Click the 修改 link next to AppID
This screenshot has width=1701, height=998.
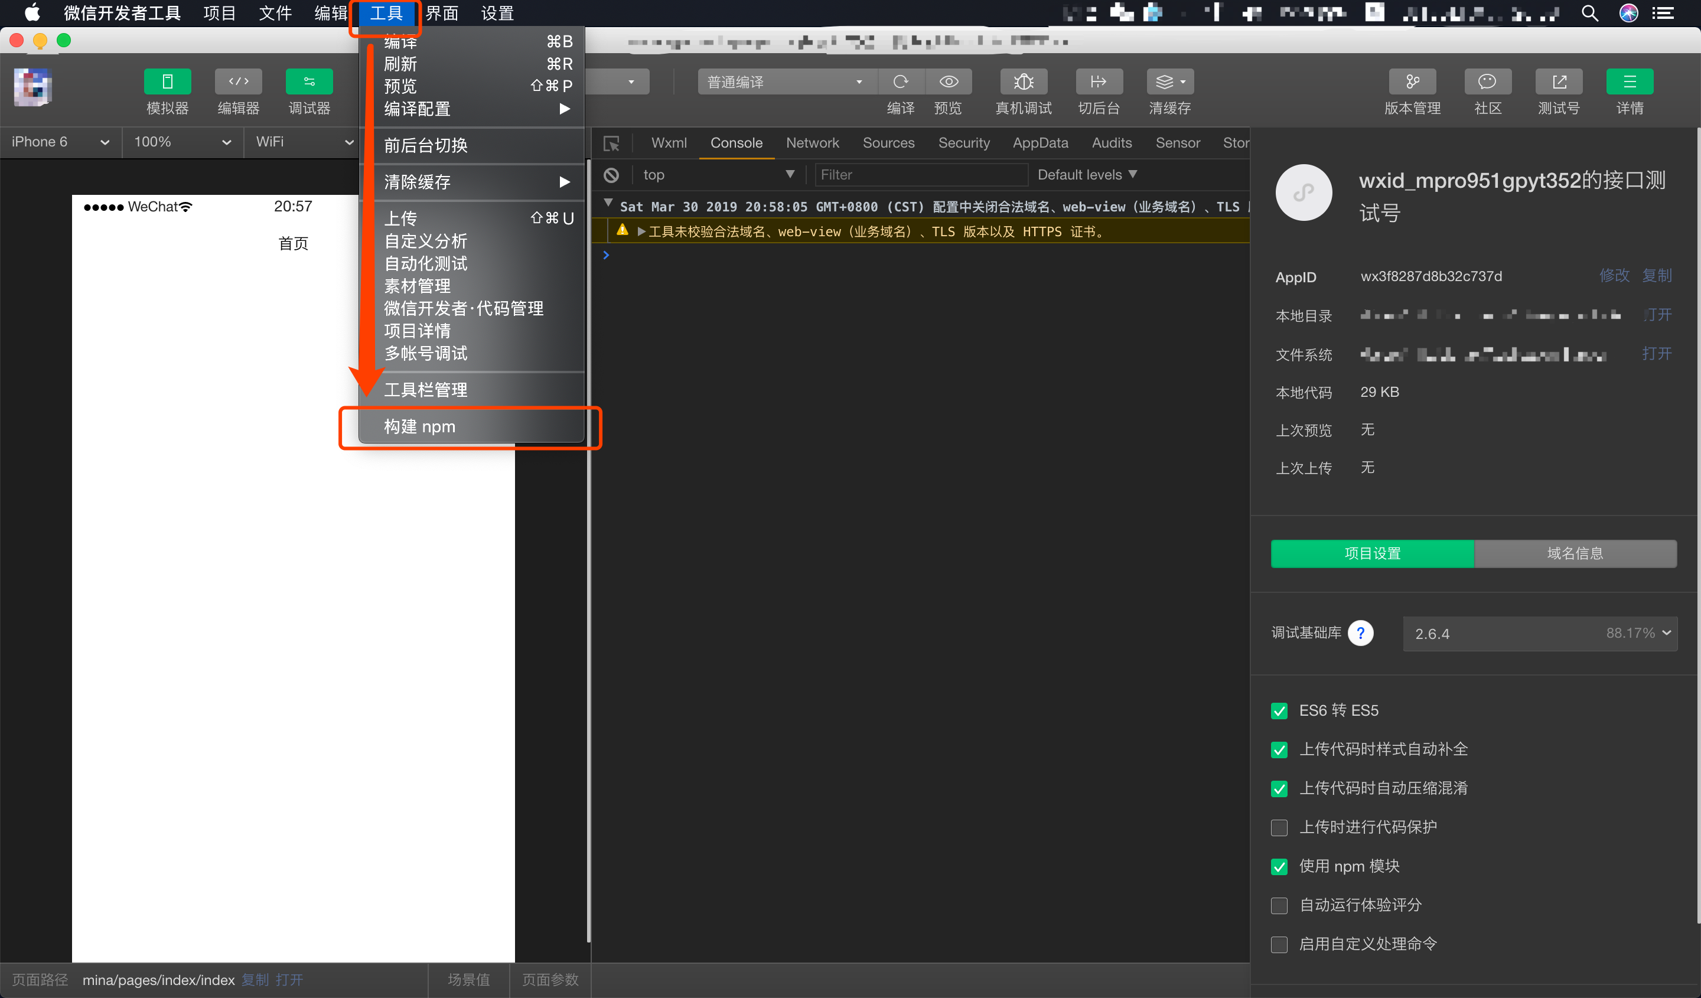[x=1614, y=275]
